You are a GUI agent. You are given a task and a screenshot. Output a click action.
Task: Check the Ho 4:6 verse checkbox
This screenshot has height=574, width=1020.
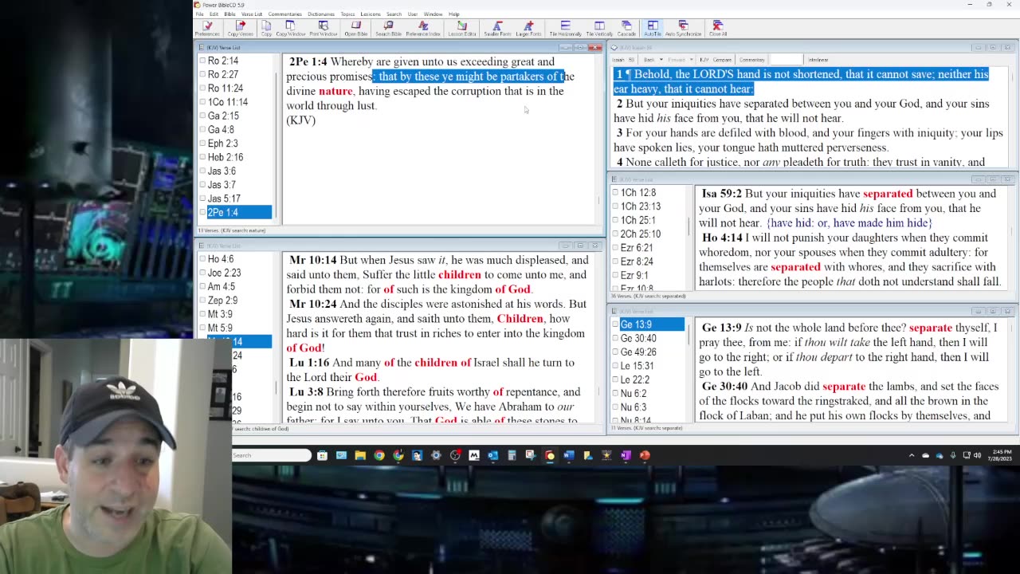tap(202, 259)
